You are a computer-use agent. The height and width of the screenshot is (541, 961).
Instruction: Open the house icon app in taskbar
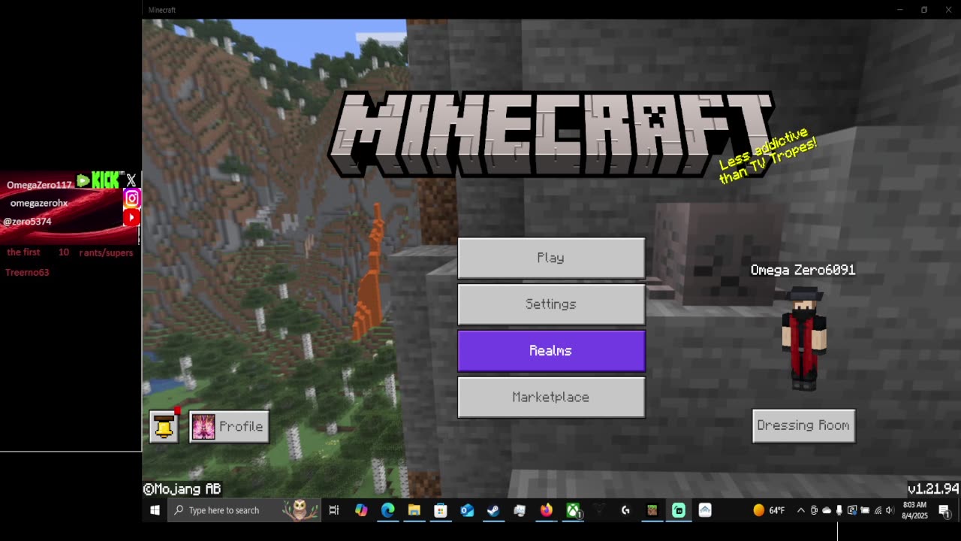pyautogui.click(x=705, y=510)
